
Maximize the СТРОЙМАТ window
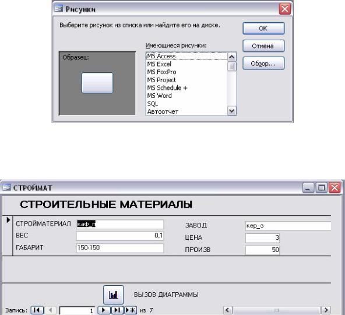pyautogui.click(x=321, y=188)
